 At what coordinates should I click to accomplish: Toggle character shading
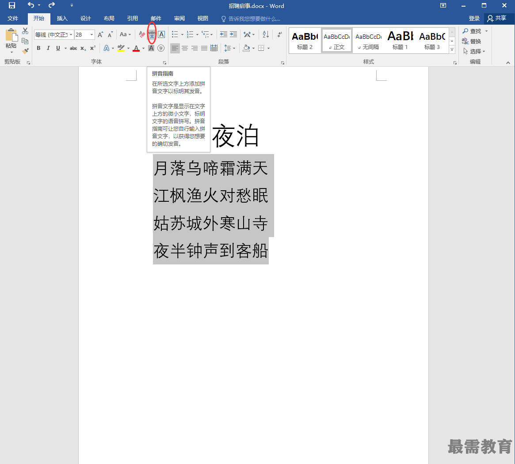(x=151, y=48)
